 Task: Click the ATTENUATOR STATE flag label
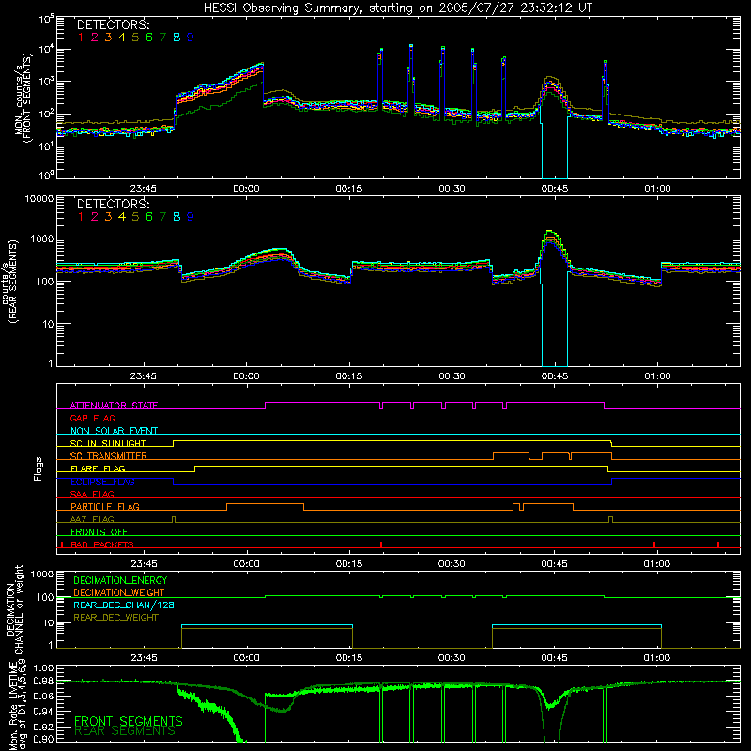[x=114, y=406]
